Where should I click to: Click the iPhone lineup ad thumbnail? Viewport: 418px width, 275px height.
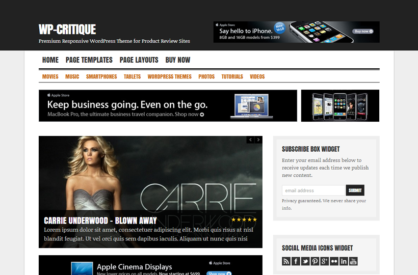[340, 106]
